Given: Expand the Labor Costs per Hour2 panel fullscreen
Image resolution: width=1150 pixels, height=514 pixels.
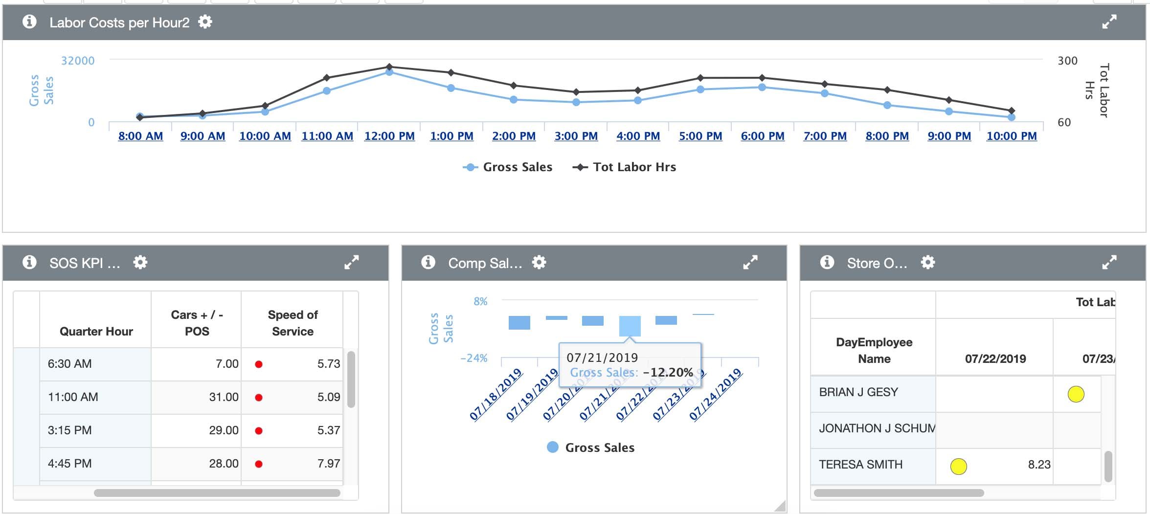Looking at the screenshot, I should (x=1109, y=22).
